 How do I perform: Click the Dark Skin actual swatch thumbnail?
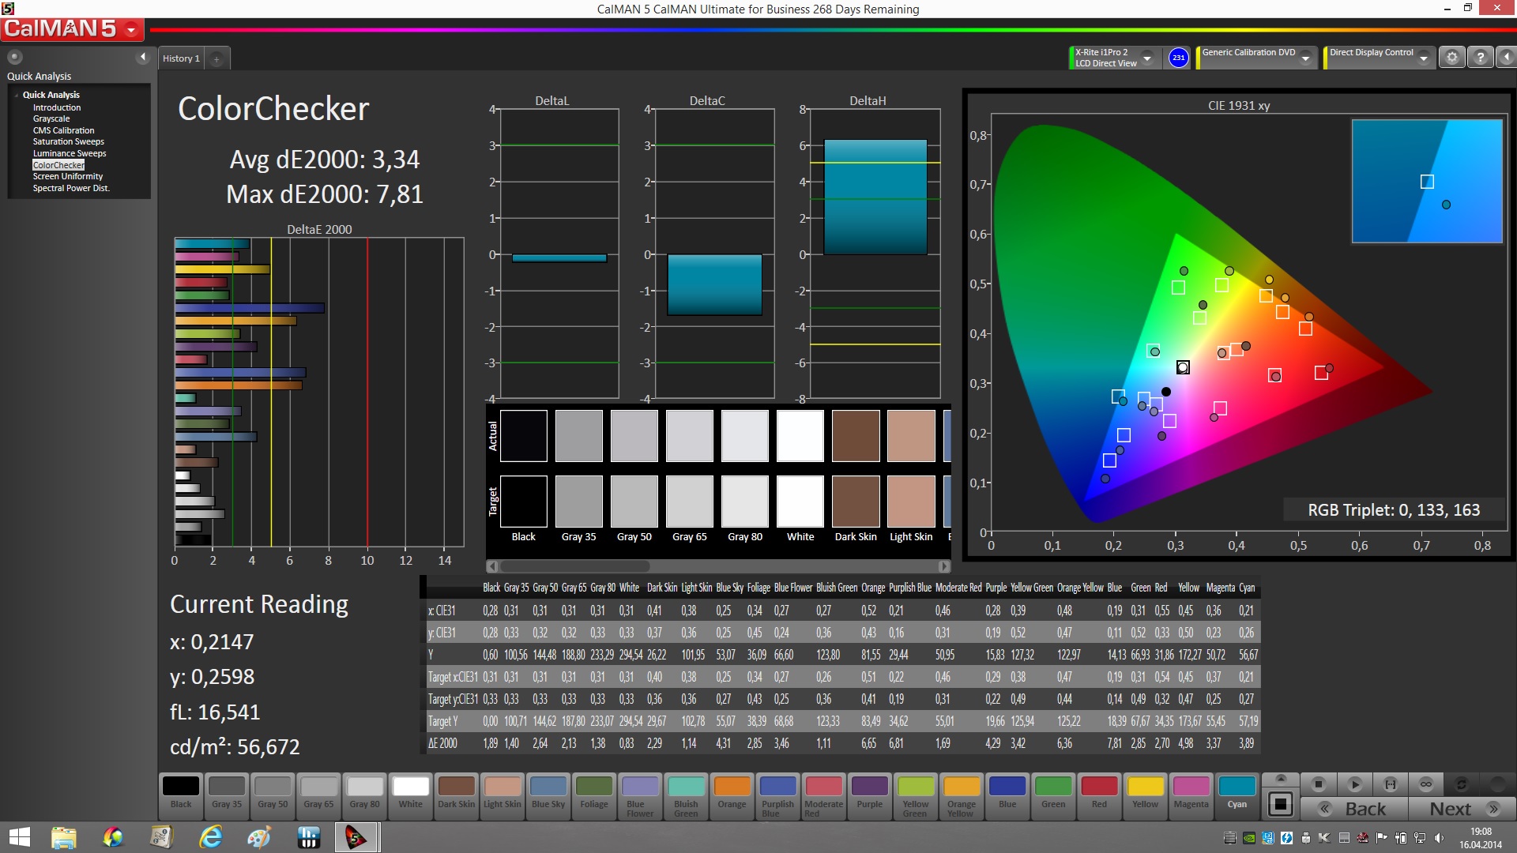point(856,435)
